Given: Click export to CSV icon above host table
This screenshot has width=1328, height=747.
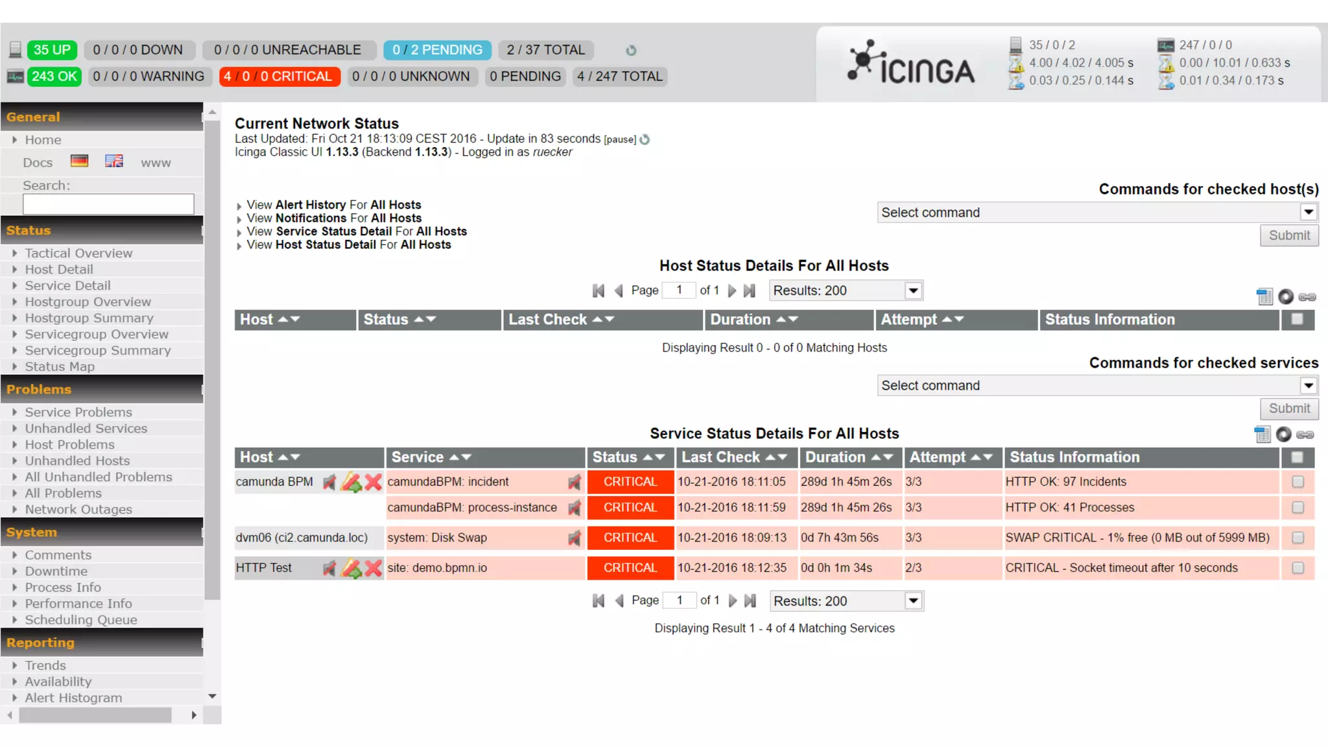Looking at the screenshot, I should click(x=1264, y=297).
